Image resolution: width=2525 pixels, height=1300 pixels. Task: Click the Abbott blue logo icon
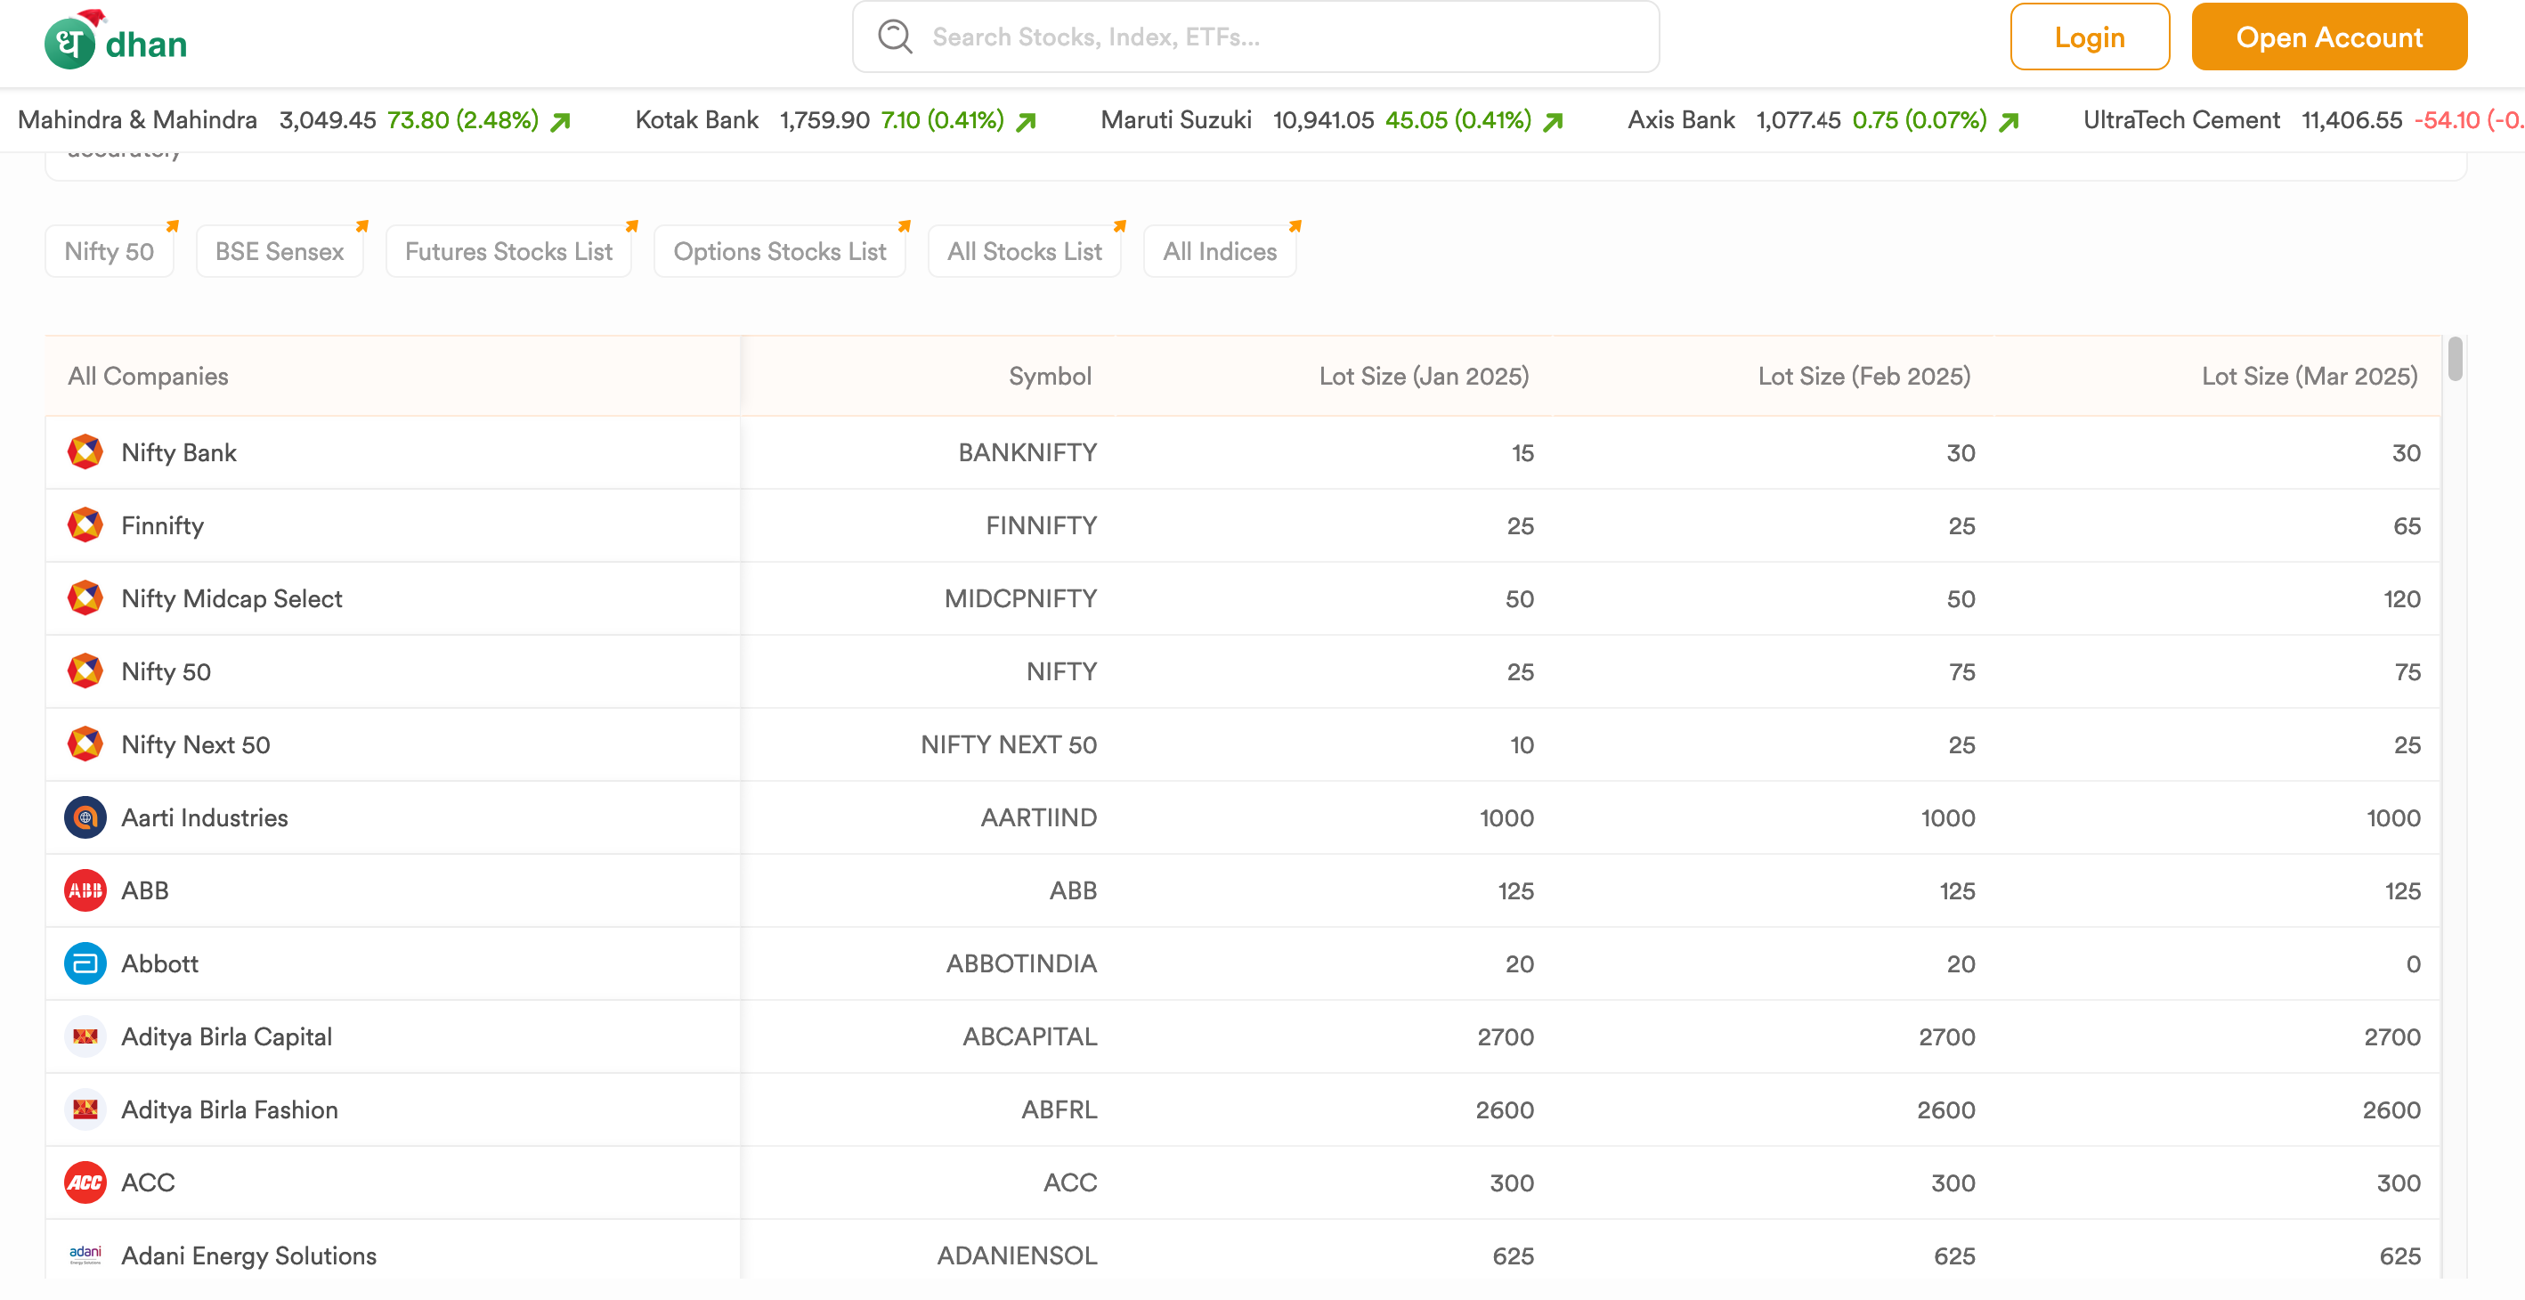85,963
